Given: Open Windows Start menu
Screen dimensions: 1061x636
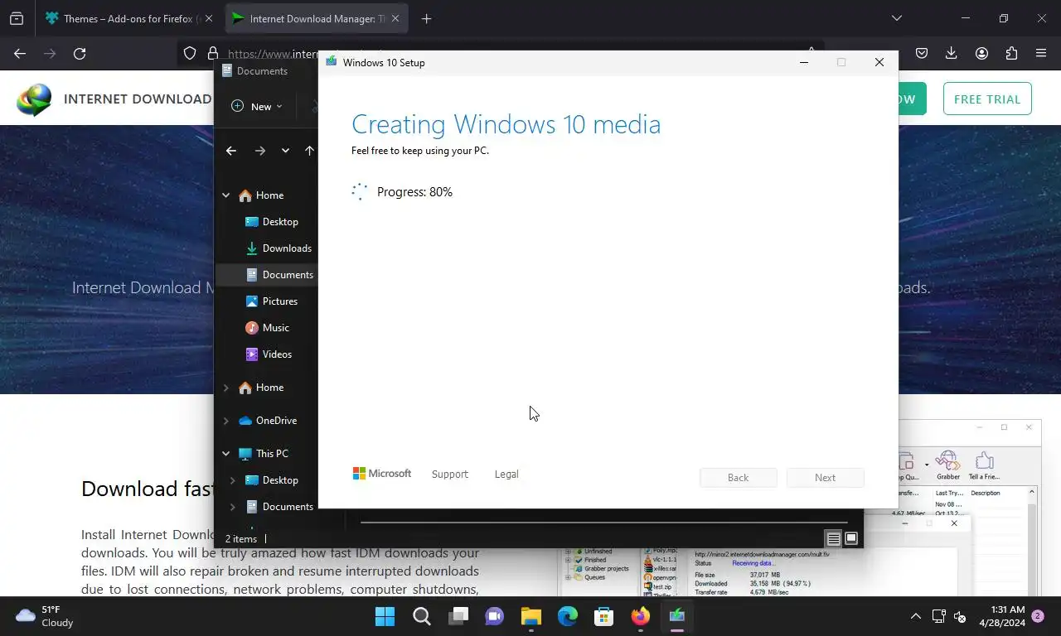Looking at the screenshot, I should [385, 616].
